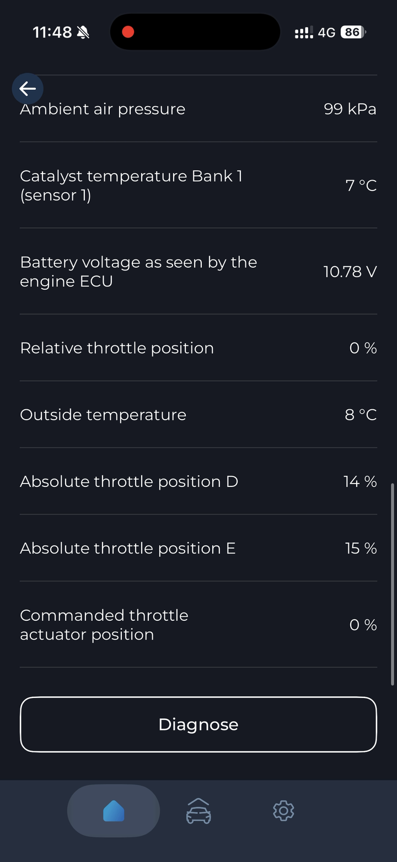Tap Commanded throttle actuator position row
The height and width of the screenshot is (862, 397).
(x=198, y=625)
